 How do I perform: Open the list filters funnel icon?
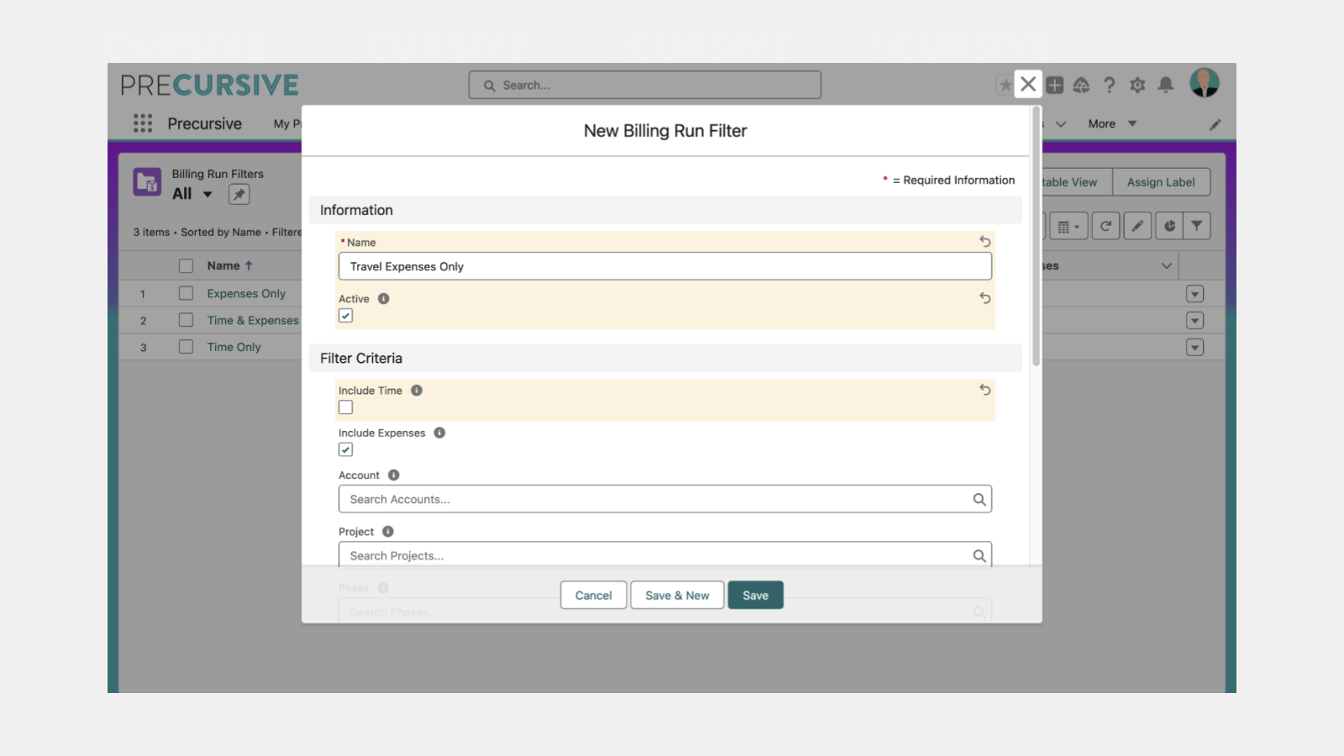(1197, 226)
